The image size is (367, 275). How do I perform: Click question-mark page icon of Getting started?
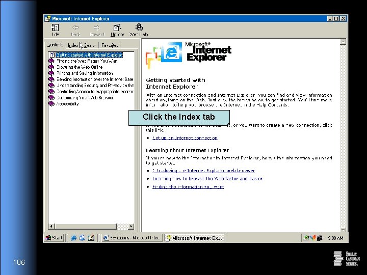[x=52, y=54]
